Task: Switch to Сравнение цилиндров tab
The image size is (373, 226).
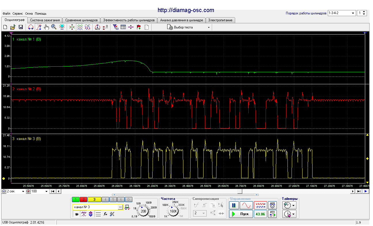Action: 81,20
